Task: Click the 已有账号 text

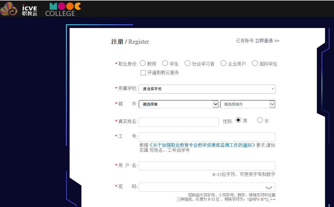Action: coord(245,41)
